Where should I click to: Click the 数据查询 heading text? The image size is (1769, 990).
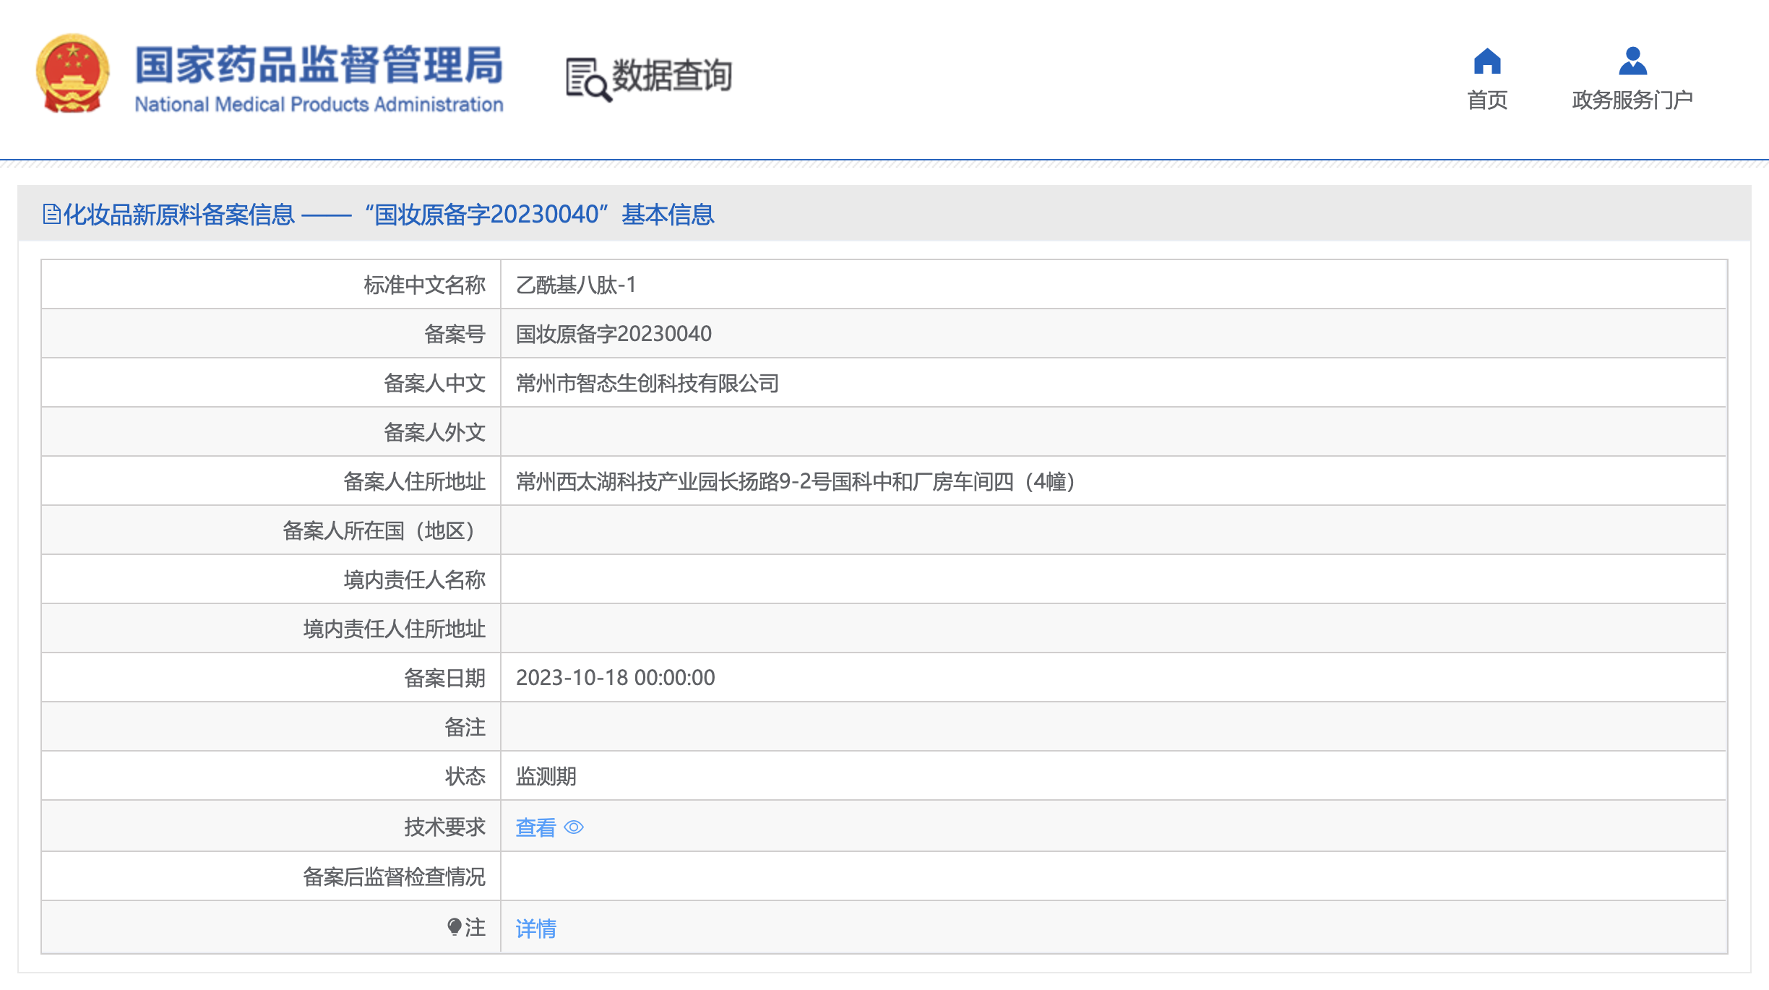pyautogui.click(x=672, y=76)
